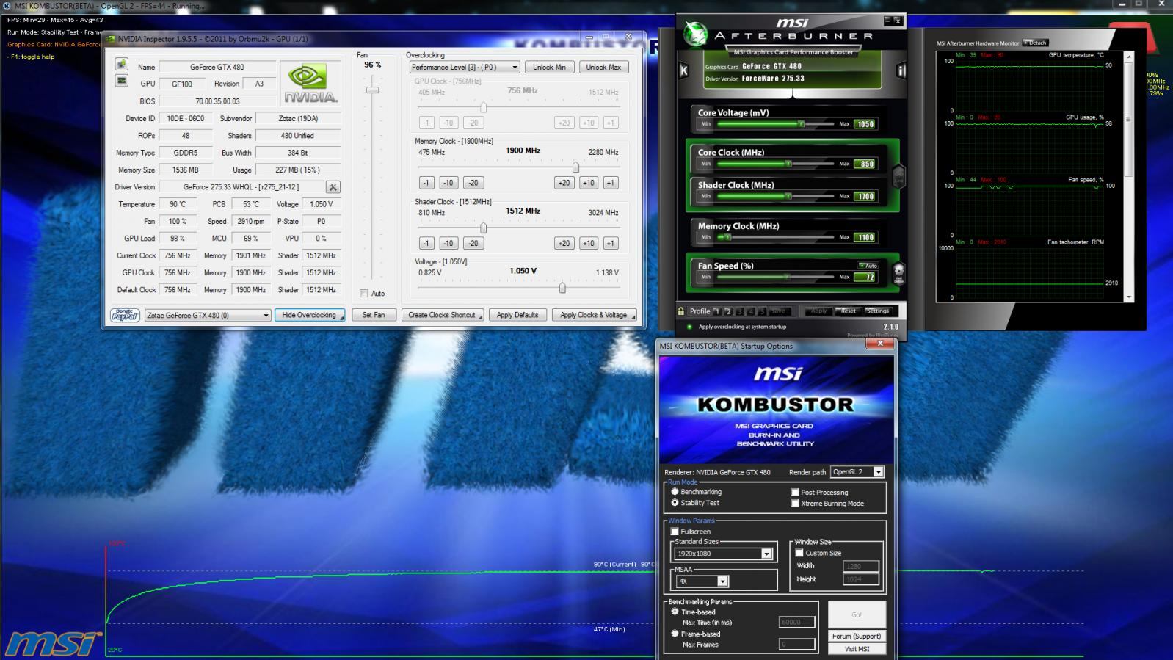
Task: Open the Standard Sizes 1920x1080 dropdown
Action: pyautogui.click(x=723, y=554)
